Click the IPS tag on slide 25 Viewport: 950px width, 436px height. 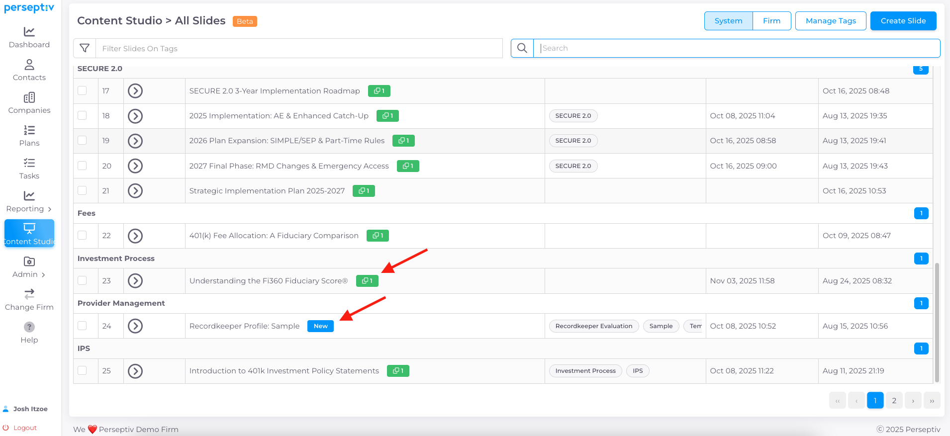pos(638,371)
